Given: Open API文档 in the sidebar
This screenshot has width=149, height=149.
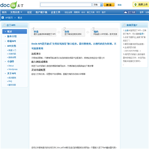Looking at the screenshot, I should pos(12,46).
